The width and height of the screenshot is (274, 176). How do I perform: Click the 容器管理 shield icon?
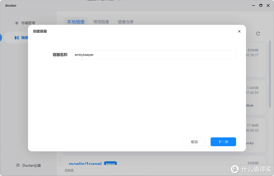coord(17,23)
